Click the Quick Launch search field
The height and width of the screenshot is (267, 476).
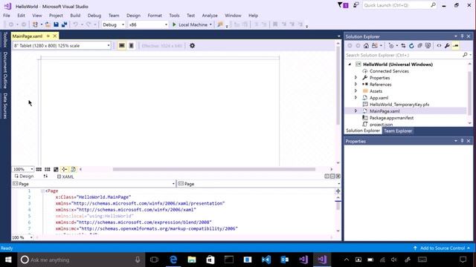399,5
